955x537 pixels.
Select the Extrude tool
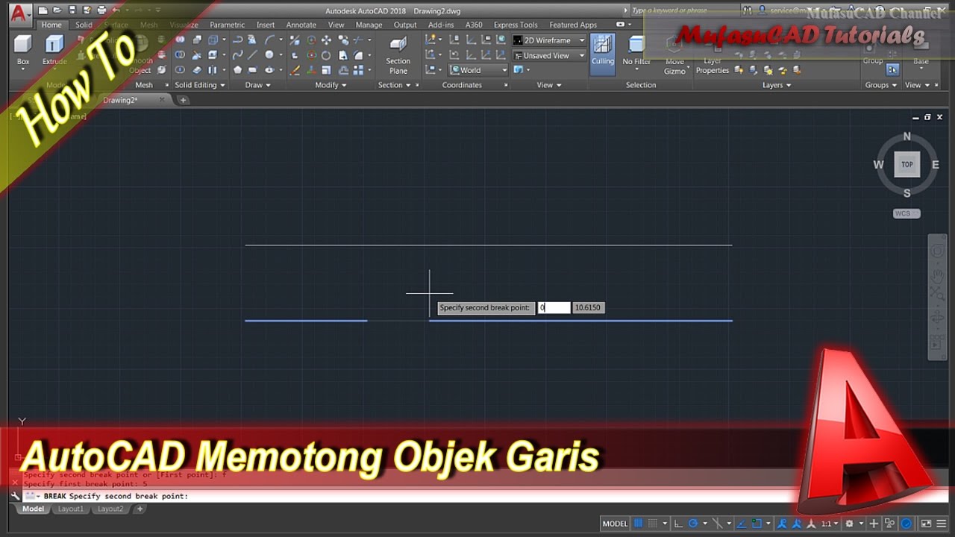coord(54,49)
